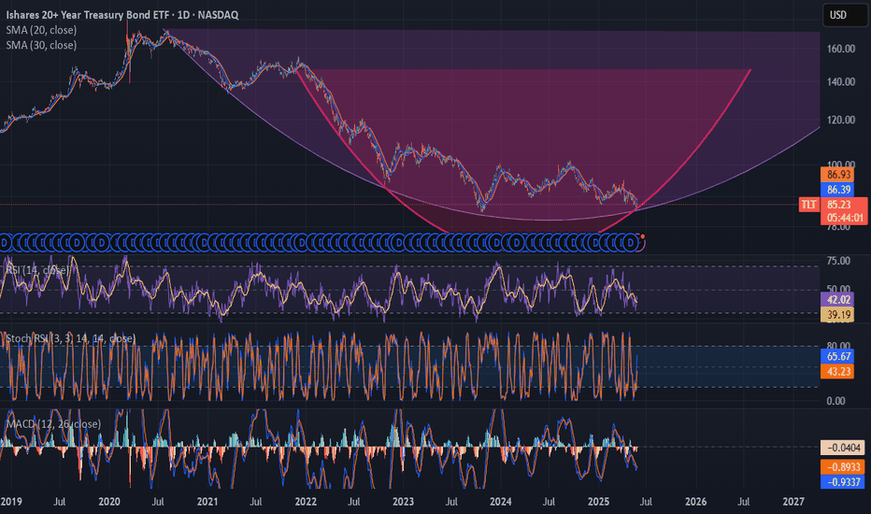Click the orange 43.23 Stoch RSI value
Screen dimensions: 871x514
pos(838,371)
